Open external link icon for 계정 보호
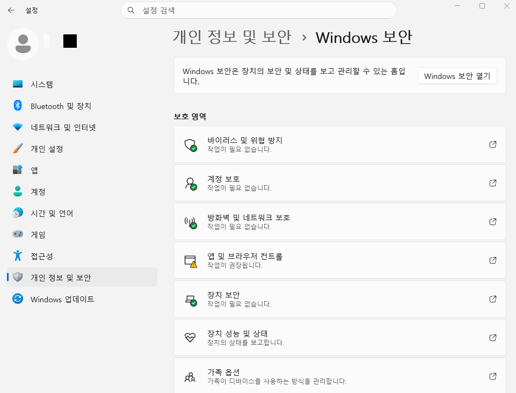 point(492,183)
